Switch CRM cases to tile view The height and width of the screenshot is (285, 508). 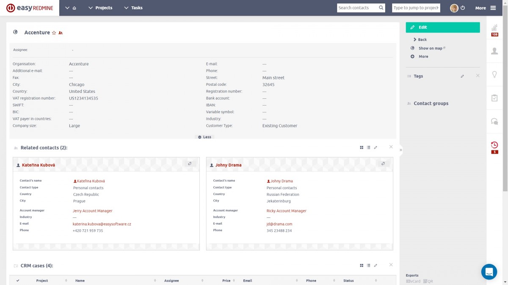point(362,266)
